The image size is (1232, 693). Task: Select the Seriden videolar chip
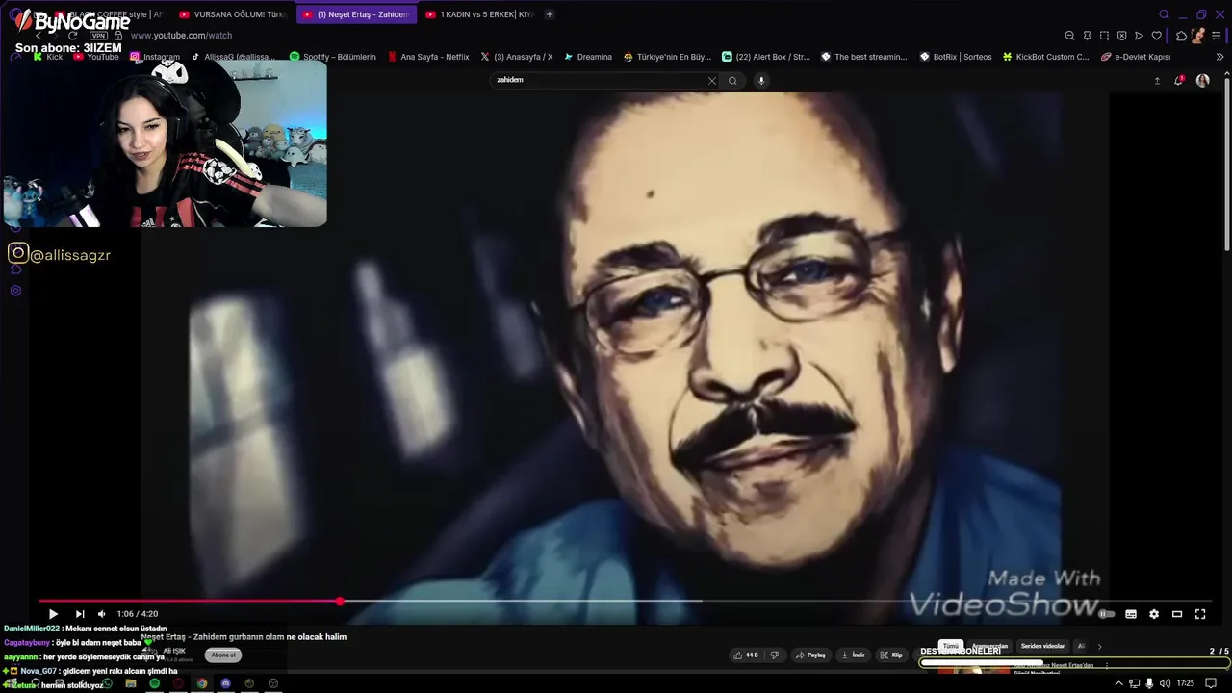pyautogui.click(x=1042, y=646)
